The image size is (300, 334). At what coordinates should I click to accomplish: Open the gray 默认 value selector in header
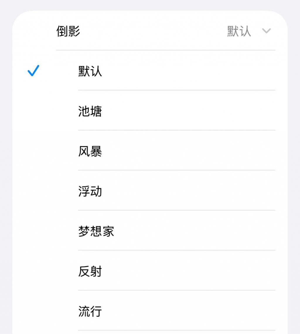coord(239,31)
